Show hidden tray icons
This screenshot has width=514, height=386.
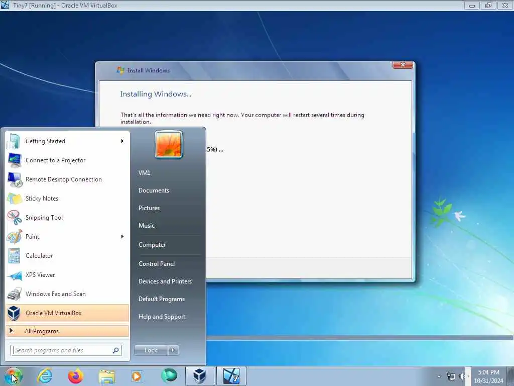click(x=439, y=376)
